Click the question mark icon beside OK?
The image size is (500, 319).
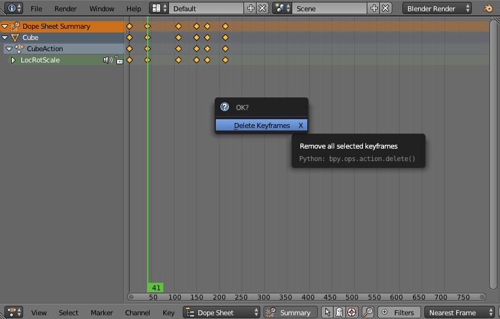(225, 107)
